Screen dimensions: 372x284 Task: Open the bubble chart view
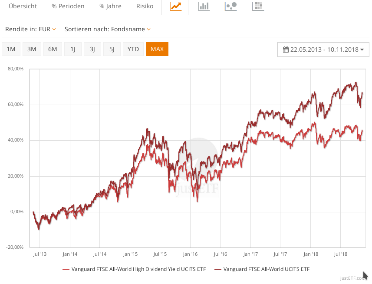230,7
